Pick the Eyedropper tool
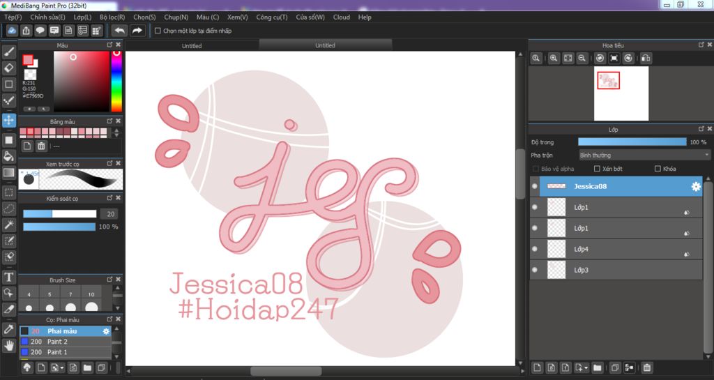Screen dimensions: 714x380 point(8,330)
